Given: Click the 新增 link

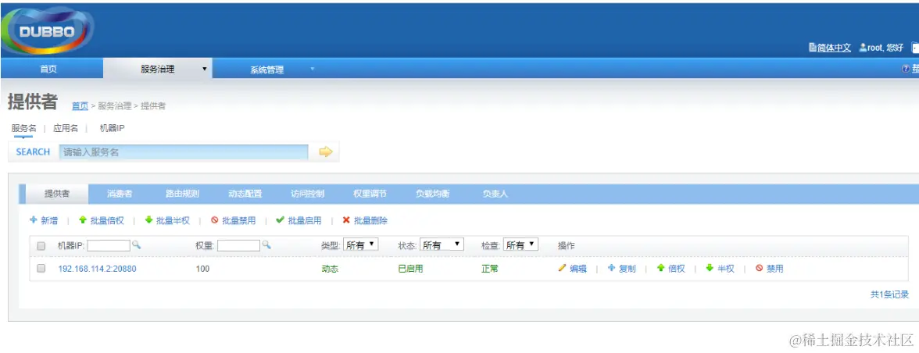Looking at the screenshot, I should [49, 221].
